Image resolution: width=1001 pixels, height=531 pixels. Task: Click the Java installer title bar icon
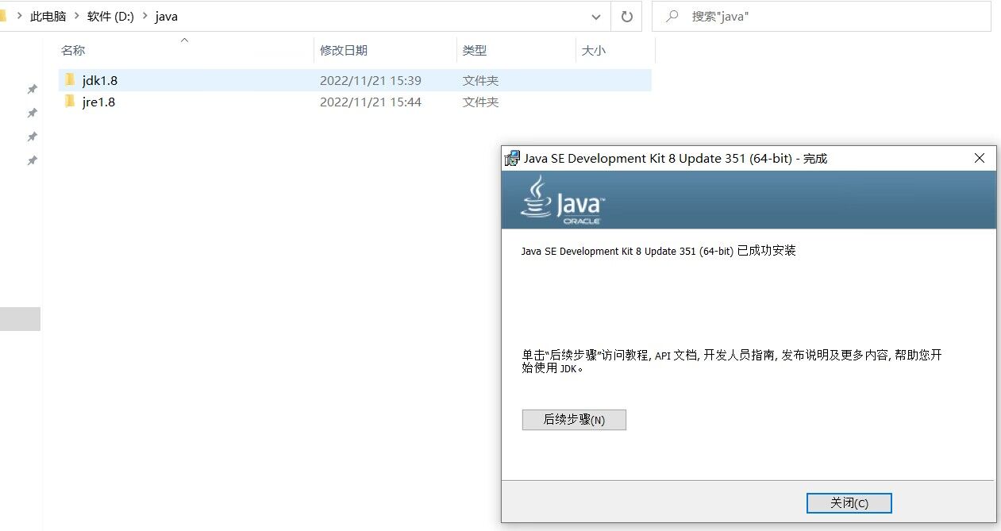pos(512,158)
